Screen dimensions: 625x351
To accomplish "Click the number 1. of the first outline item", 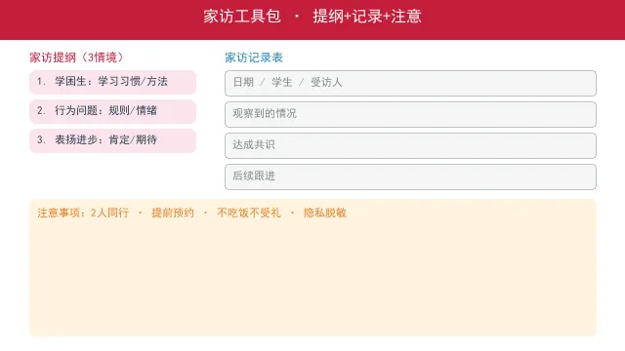I will 41,82.
